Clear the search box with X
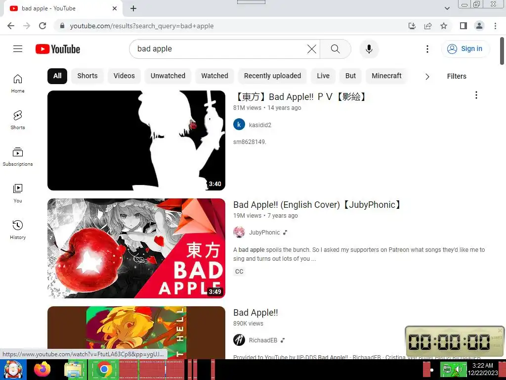Screen dimensions: 506x380 click(311, 49)
